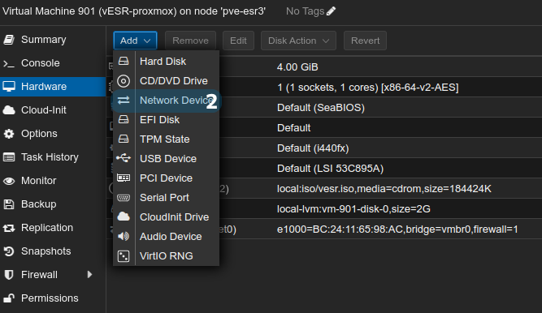The height and width of the screenshot is (313, 542).
Task: Select the Default (SeaBIOS) value
Action: pos(321,108)
